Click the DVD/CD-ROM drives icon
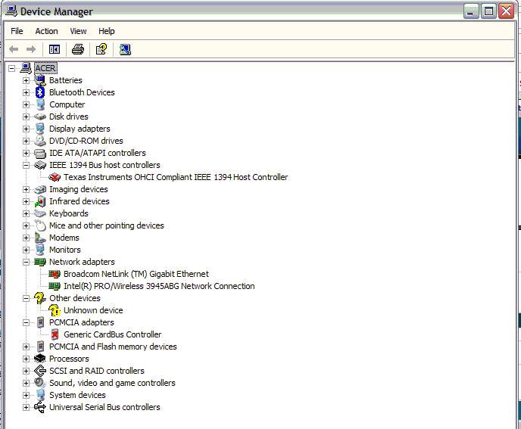The image size is (521, 429). pyautogui.click(x=40, y=141)
